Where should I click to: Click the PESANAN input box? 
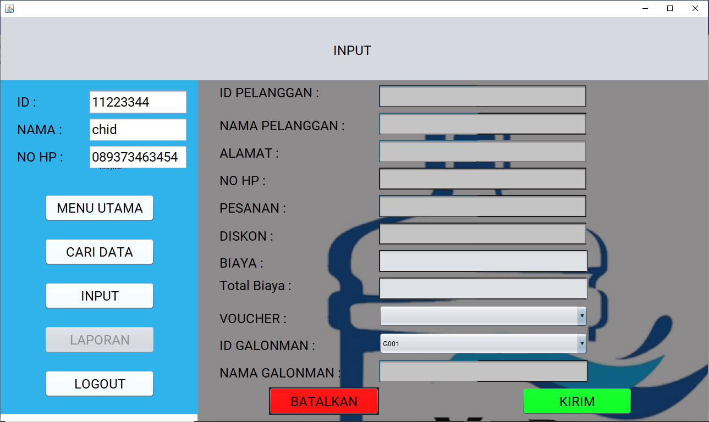[x=482, y=206]
